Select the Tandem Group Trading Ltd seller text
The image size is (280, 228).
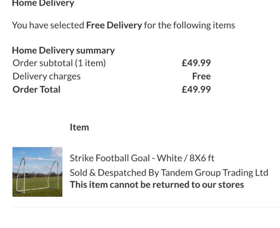point(214,173)
